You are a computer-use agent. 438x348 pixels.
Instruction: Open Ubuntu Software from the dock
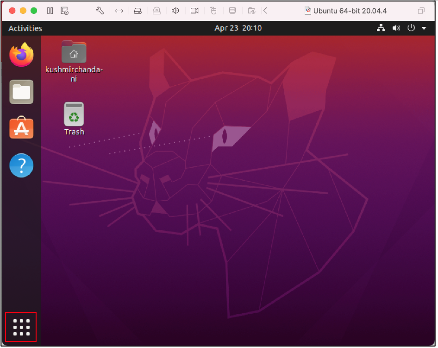click(21, 128)
